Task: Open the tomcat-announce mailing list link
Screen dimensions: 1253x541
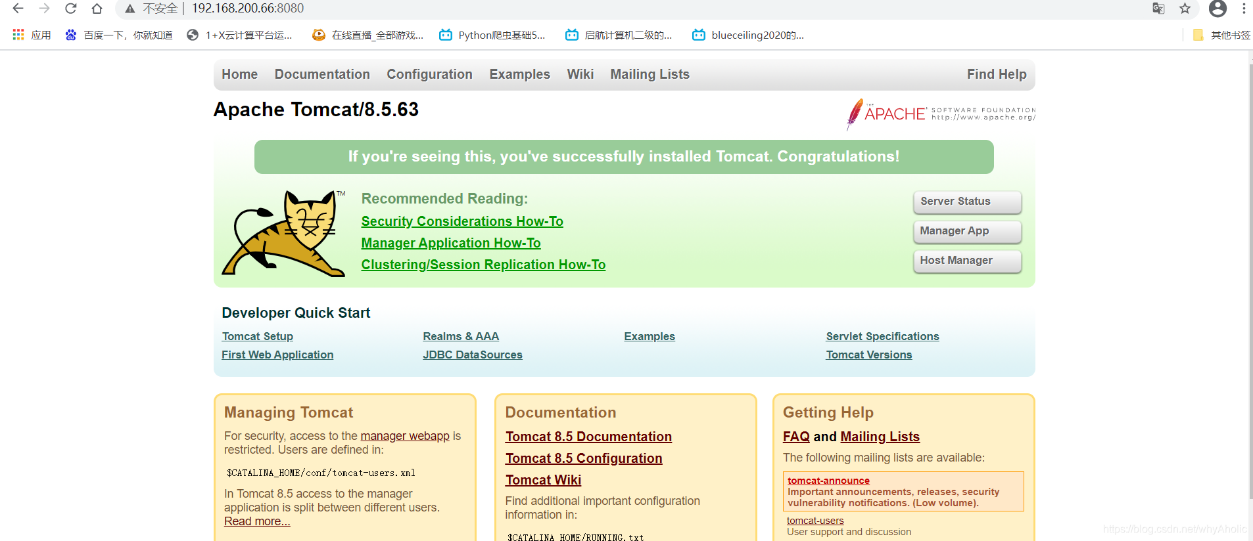Action: (828, 481)
